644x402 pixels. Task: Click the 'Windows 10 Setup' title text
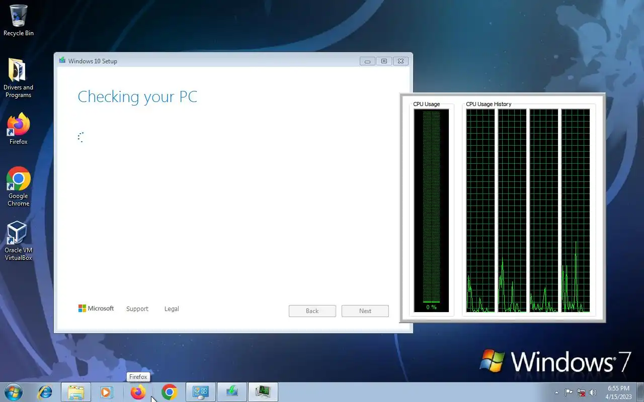[x=93, y=61]
